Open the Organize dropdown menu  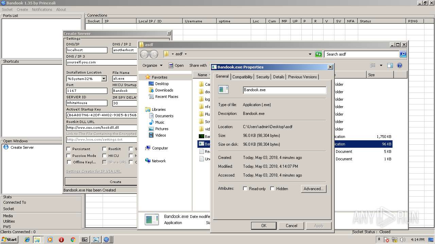tap(152, 65)
